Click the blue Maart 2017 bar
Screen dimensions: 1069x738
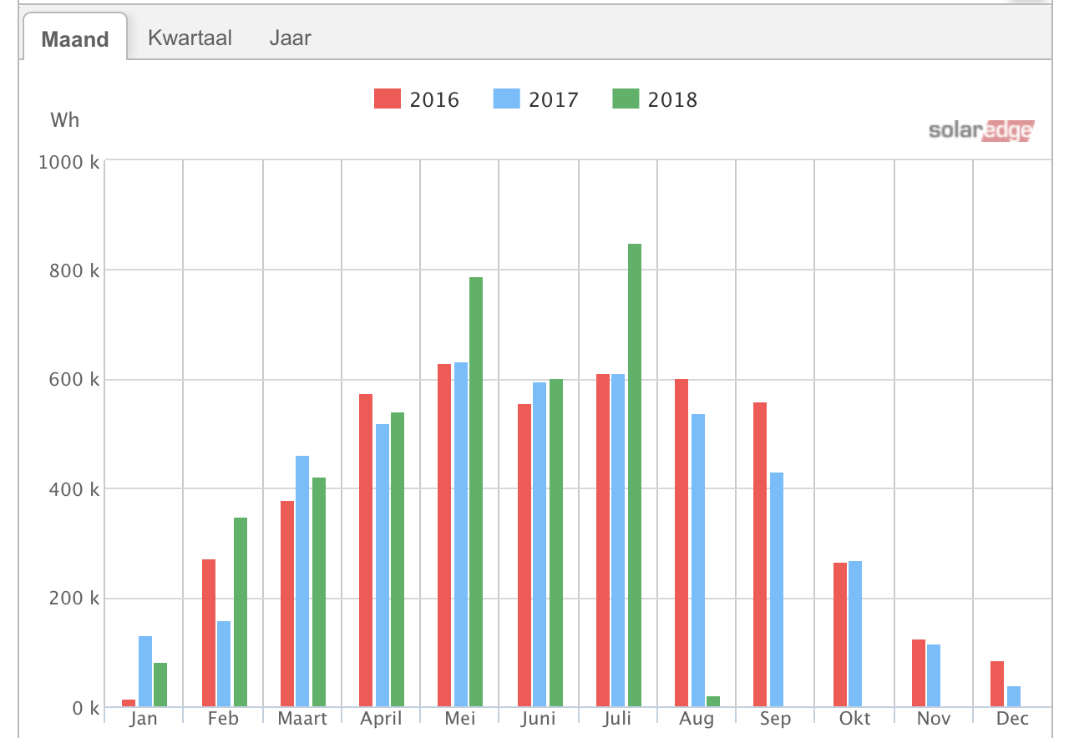pos(302,581)
